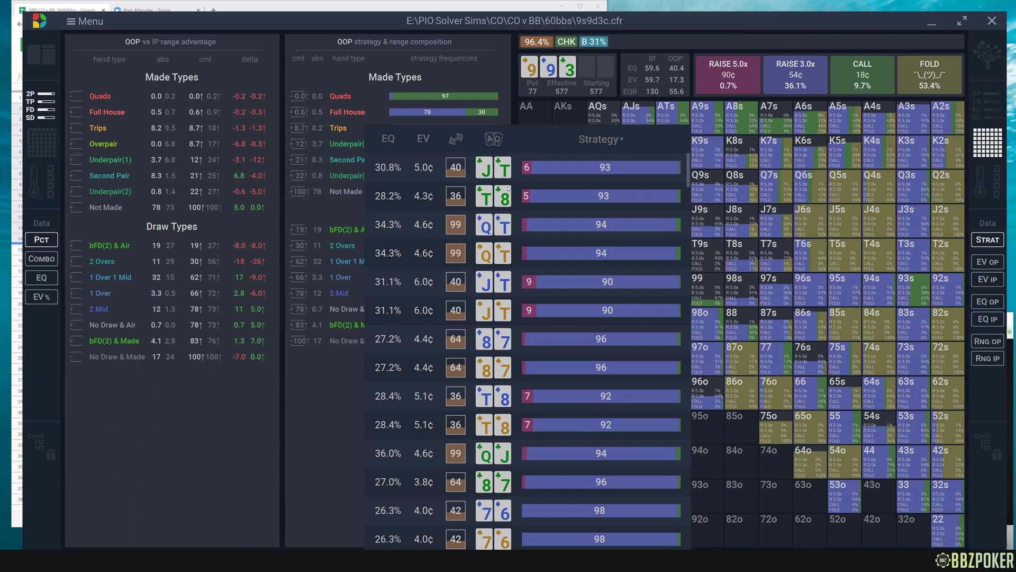Open the Strategy column sort dropdown

pyautogui.click(x=601, y=139)
